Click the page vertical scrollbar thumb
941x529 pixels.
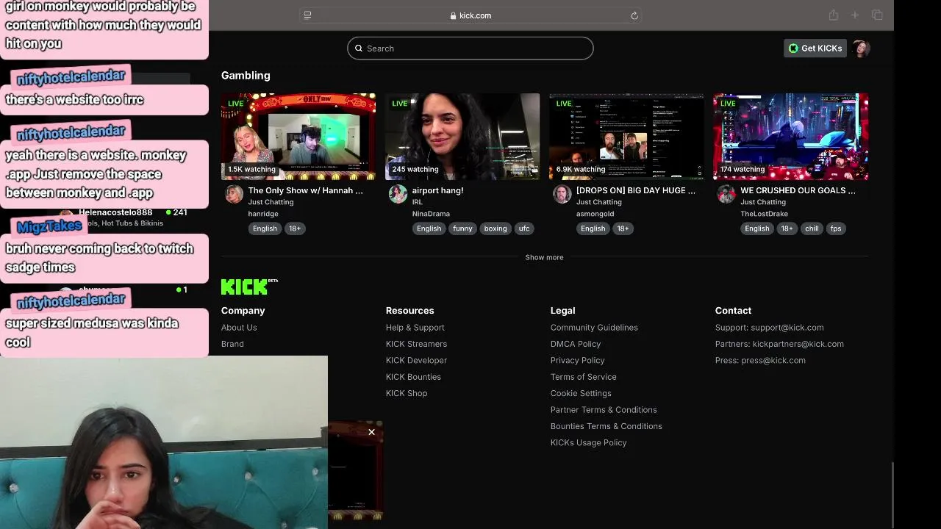[x=892, y=494]
